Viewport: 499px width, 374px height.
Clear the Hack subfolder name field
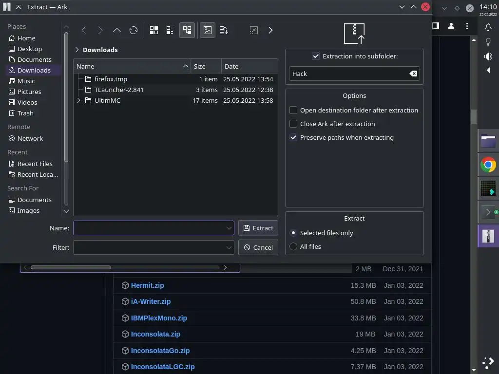point(413,74)
